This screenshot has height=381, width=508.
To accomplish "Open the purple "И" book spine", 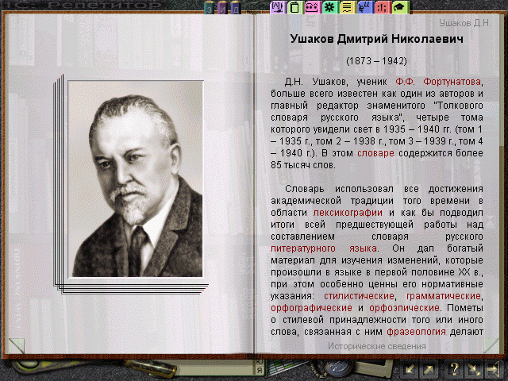I will click(x=222, y=8).
